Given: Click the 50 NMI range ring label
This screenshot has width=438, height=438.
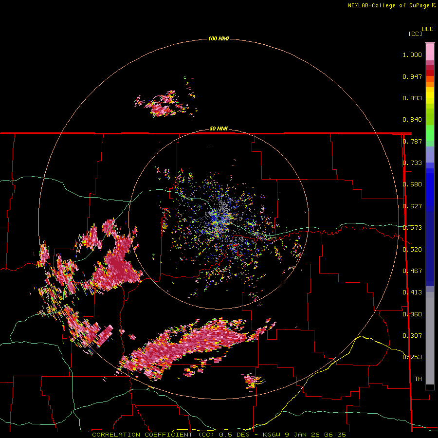Looking at the screenshot, I should (219, 128).
